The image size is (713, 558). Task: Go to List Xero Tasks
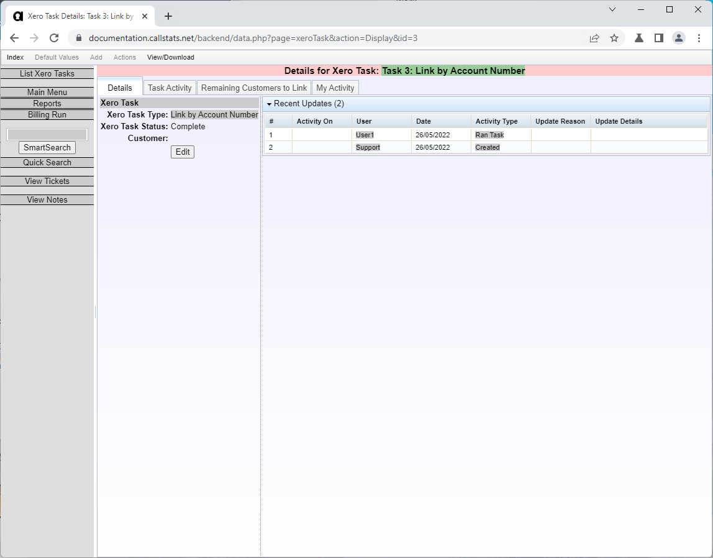click(x=47, y=73)
